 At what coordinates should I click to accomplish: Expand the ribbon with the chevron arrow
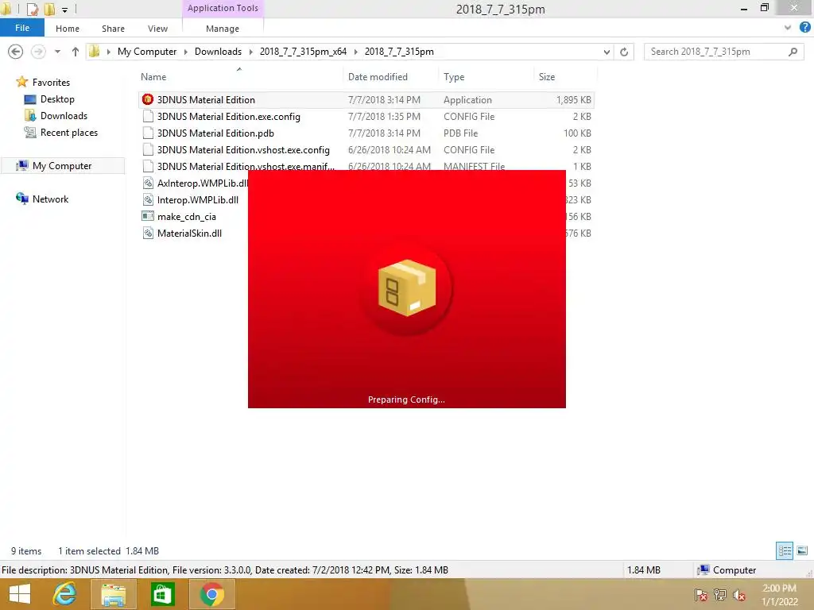click(788, 28)
